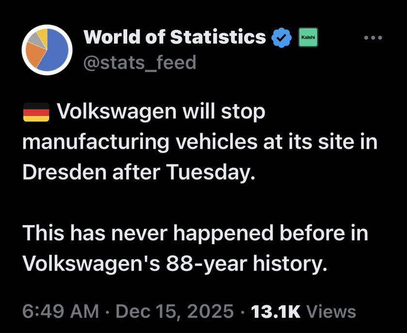Click the yellow slice of the pie avatar
The height and width of the screenshot is (333, 407).
click(42, 35)
